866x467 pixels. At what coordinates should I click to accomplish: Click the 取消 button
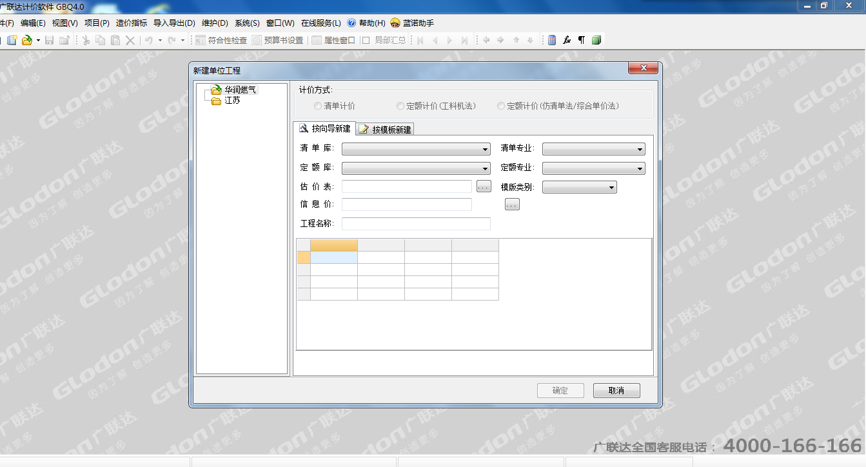[x=616, y=390]
